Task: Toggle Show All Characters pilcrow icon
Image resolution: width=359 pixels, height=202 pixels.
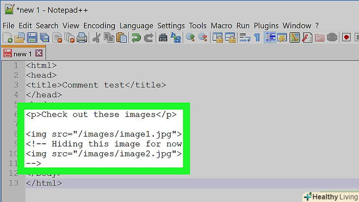Action: (x=257, y=37)
